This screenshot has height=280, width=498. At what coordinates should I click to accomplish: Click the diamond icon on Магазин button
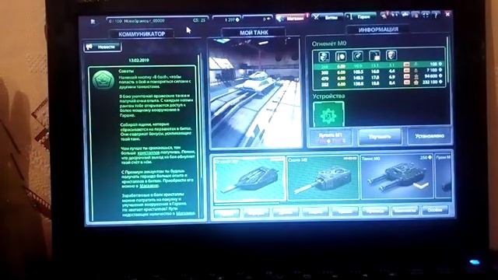click(280, 19)
